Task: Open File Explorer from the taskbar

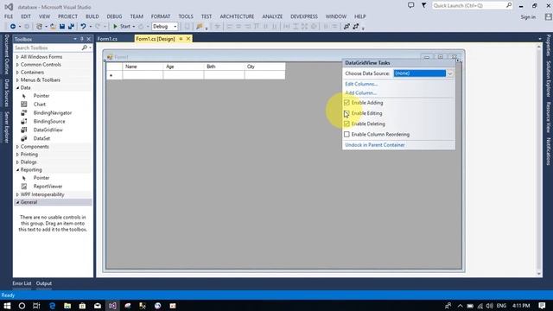Action: 67,306
